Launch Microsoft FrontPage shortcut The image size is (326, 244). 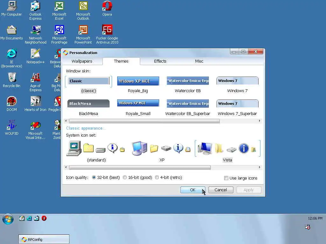pos(59,34)
